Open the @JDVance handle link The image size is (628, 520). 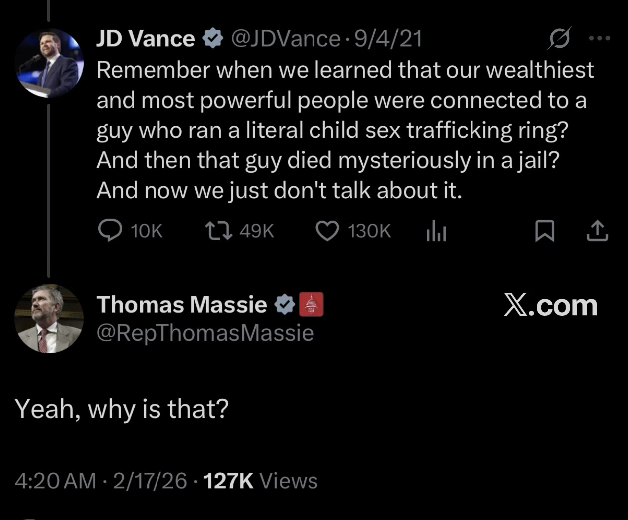click(x=285, y=39)
